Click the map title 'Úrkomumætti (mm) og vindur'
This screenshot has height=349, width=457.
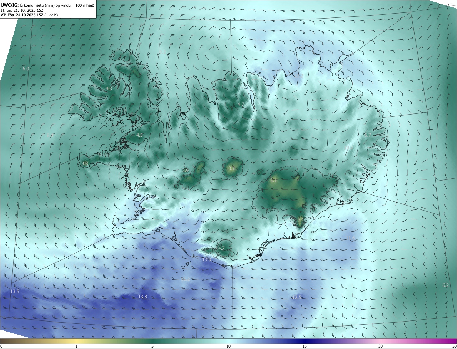[x=46, y=5]
